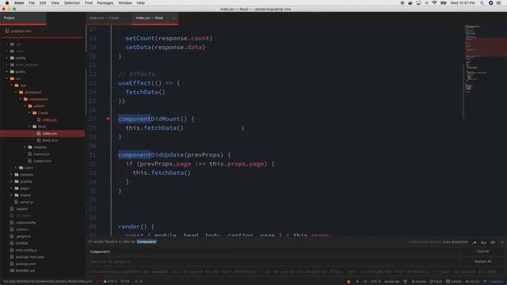Click the Find All button
Image resolution: width=507 pixels, height=285 pixels.
pos(482,252)
